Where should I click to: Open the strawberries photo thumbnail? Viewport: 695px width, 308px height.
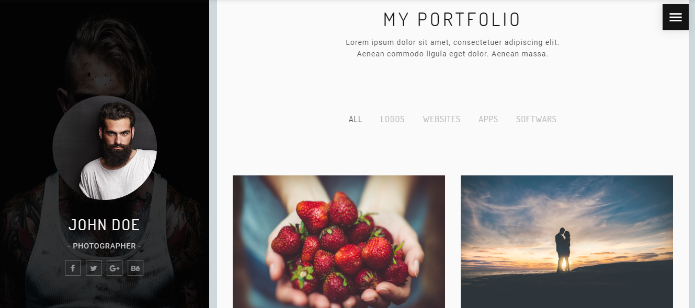pyautogui.click(x=339, y=242)
